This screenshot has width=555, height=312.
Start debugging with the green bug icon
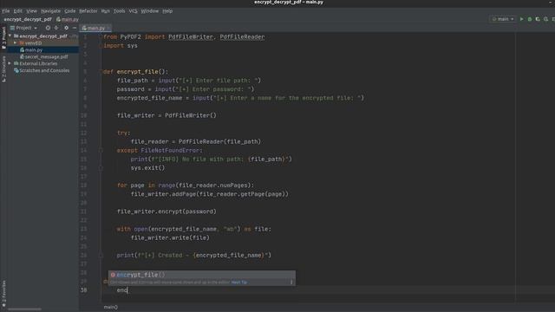tap(530, 19)
